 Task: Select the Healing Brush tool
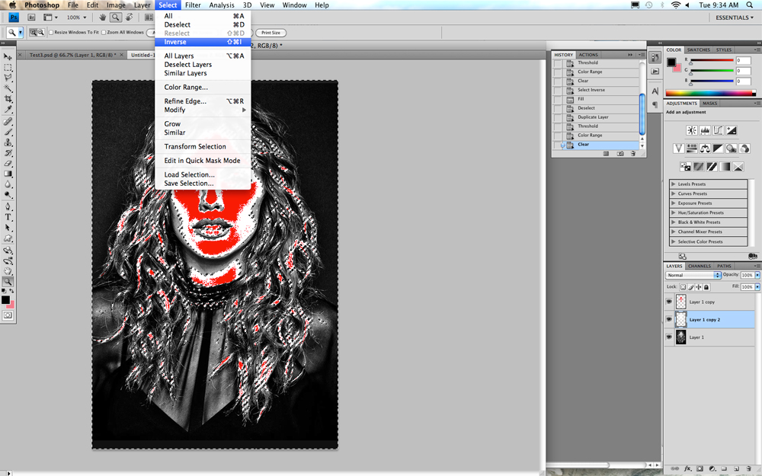tap(8, 121)
